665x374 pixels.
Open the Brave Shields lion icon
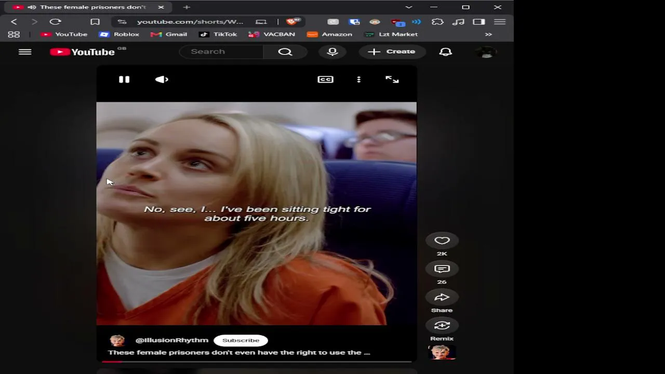click(292, 22)
